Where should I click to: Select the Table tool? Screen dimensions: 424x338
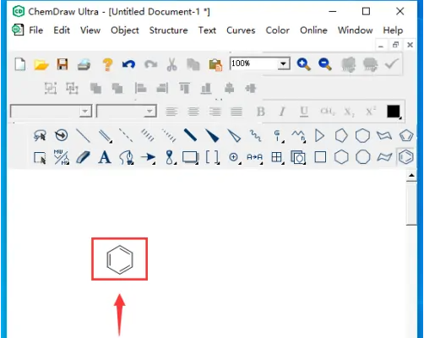[277, 157]
